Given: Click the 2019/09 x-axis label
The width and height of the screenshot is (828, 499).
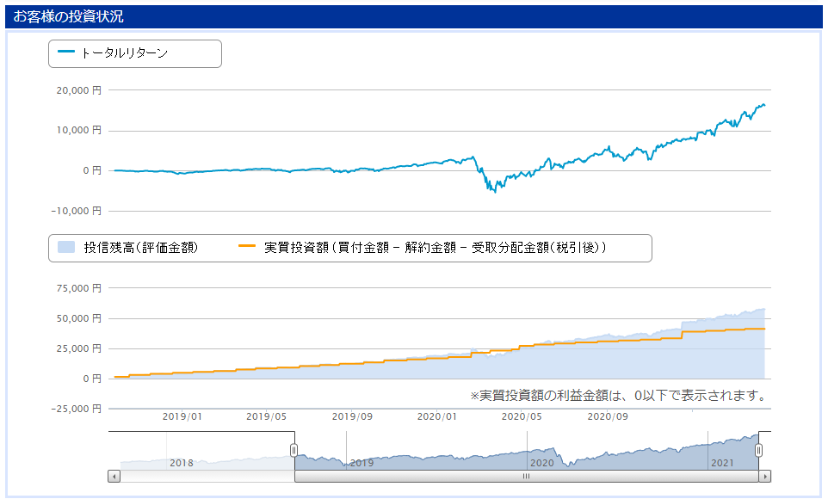Looking at the screenshot, I should pyautogui.click(x=352, y=416).
